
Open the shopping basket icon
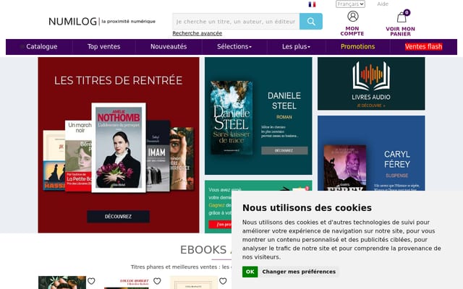coord(402,17)
